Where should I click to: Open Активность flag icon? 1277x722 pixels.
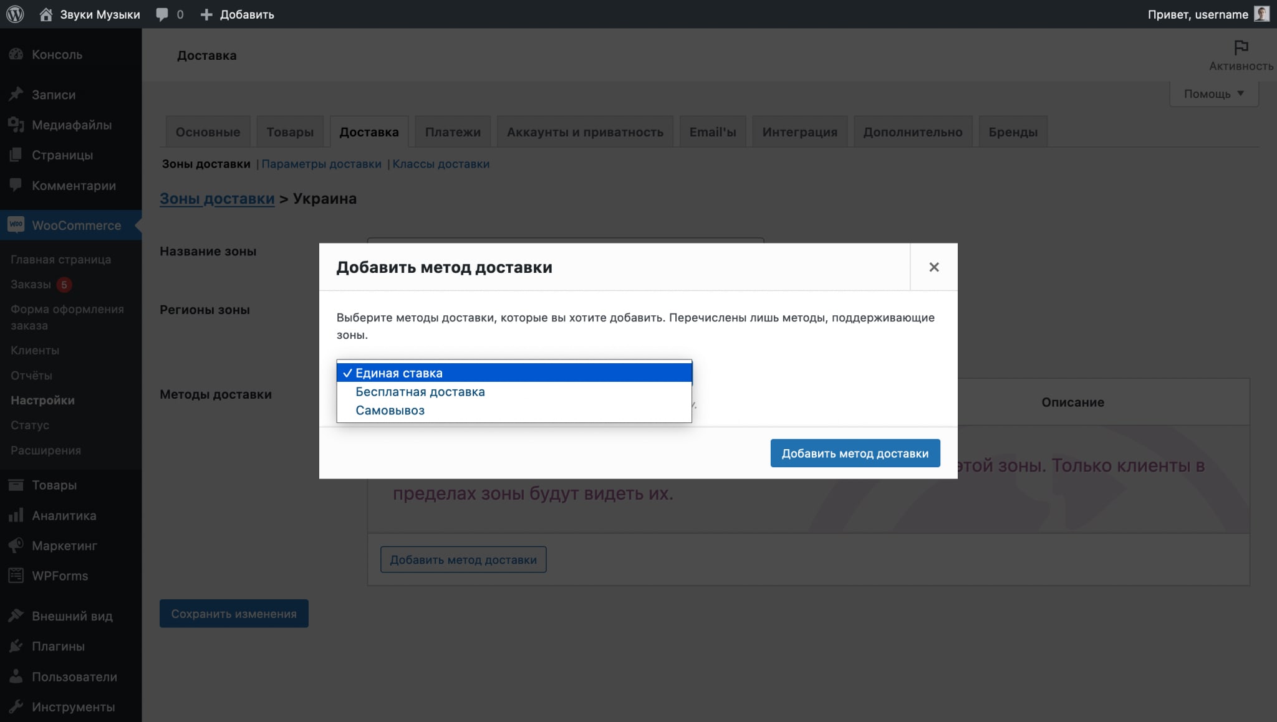click(1241, 47)
